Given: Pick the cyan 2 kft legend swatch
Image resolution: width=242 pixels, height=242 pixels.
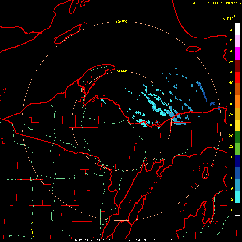Looking at the screenshot, I should coord(237,197).
